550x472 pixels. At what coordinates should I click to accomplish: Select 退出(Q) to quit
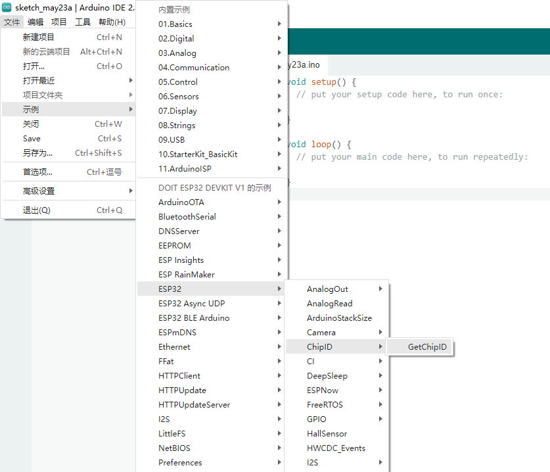pyautogui.click(x=69, y=210)
